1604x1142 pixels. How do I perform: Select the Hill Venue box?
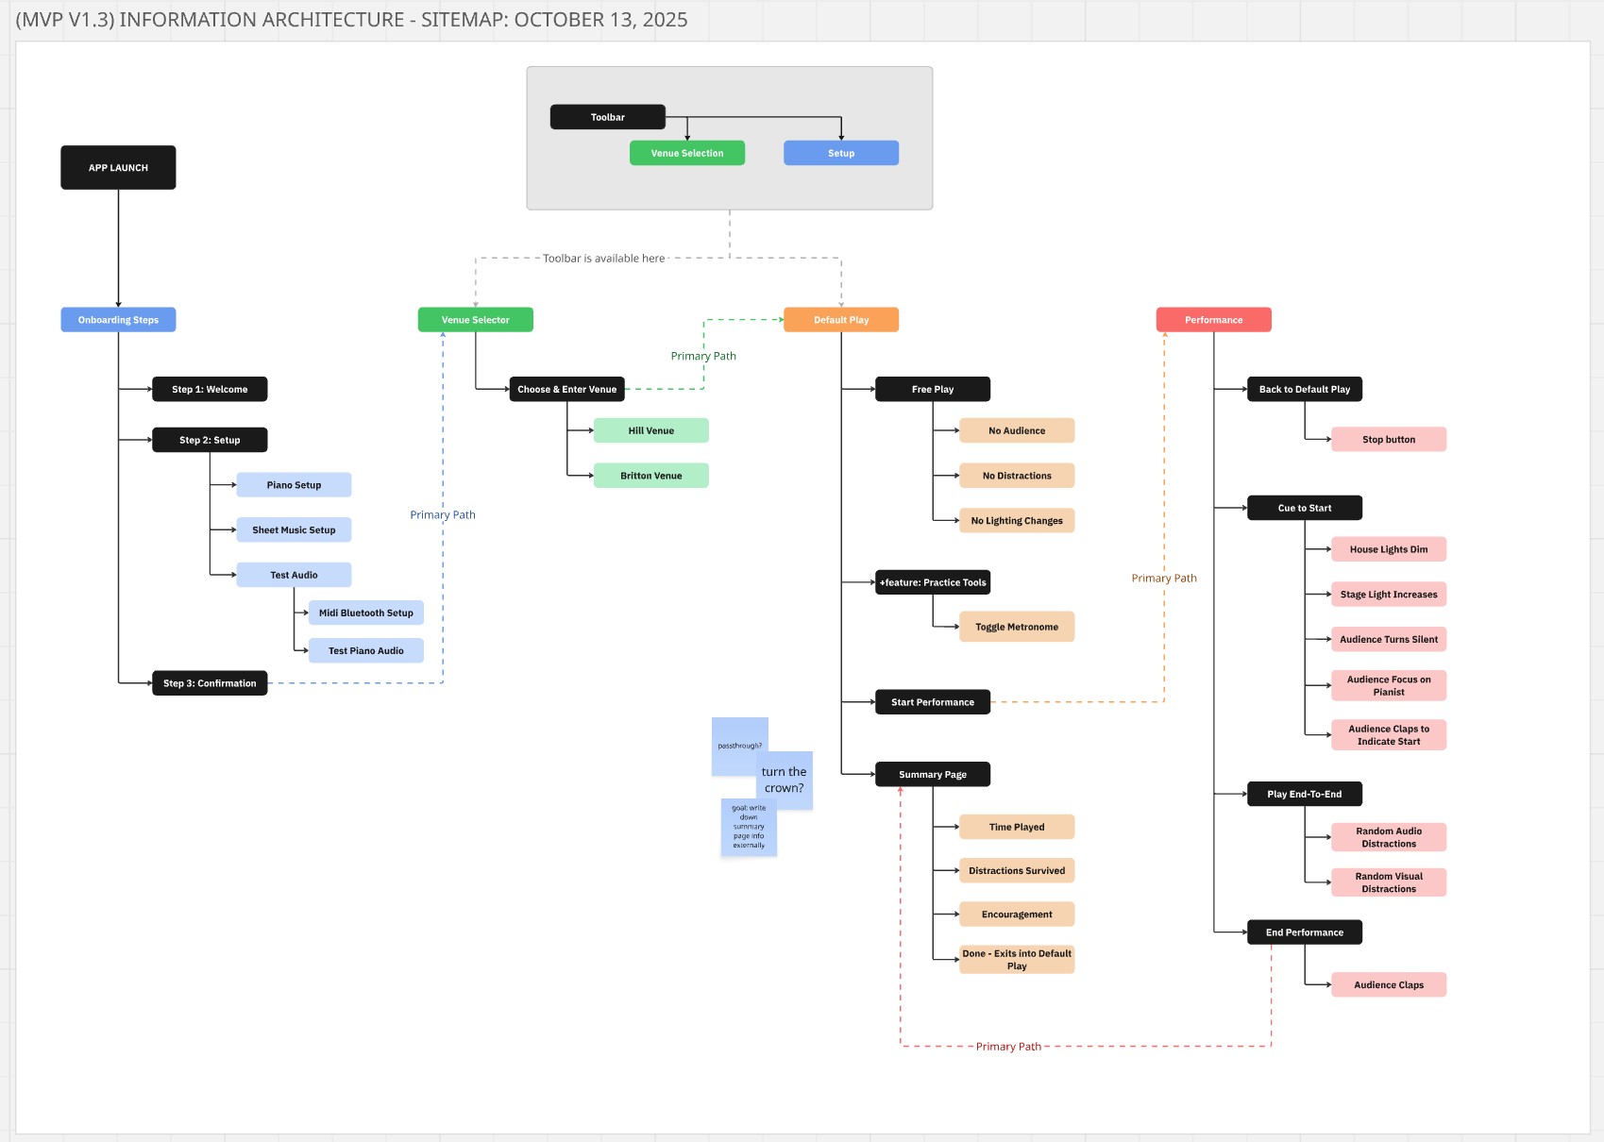point(651,430)
